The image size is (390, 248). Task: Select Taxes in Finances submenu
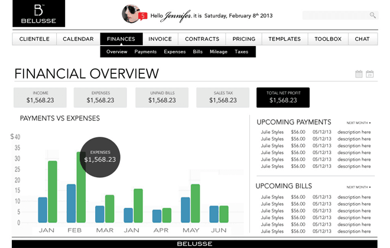point(241,52)
